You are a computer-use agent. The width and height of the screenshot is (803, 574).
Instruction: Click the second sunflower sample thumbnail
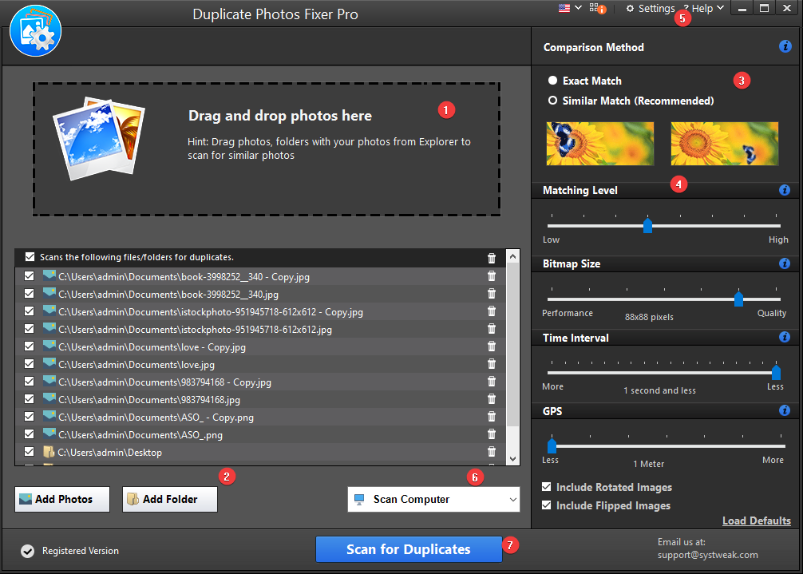725,144
